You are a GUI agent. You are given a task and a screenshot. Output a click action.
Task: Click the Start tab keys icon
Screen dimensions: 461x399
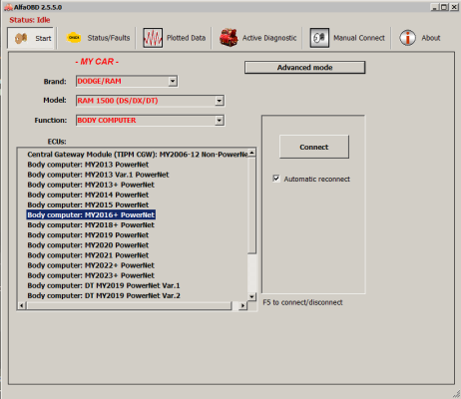[x=21, y=38]
